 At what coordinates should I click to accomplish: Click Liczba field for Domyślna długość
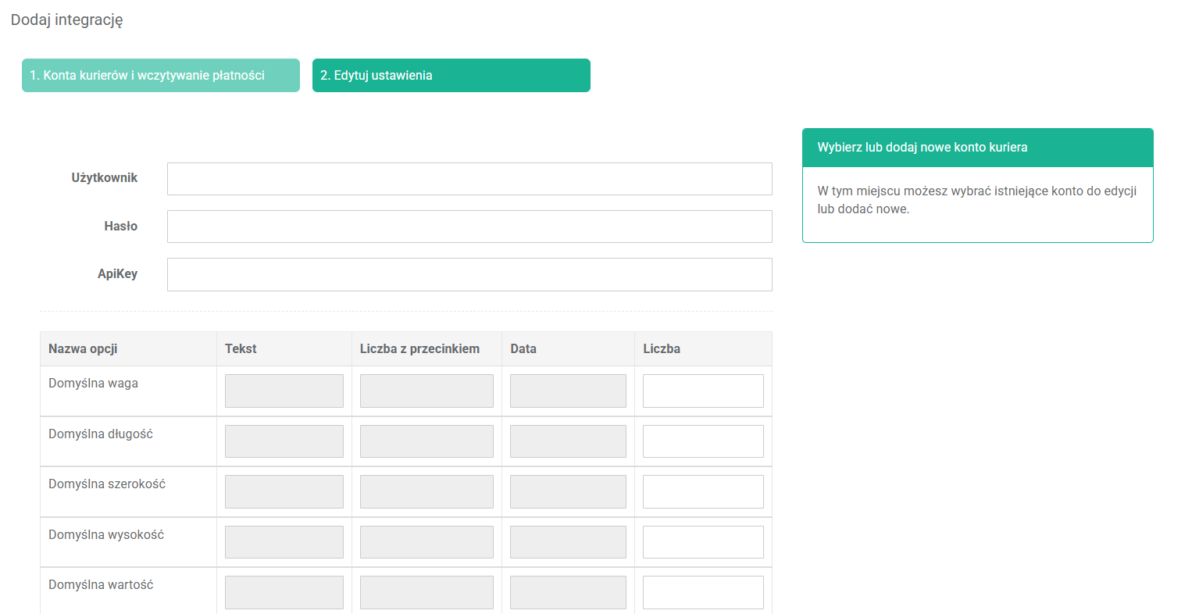702,441
